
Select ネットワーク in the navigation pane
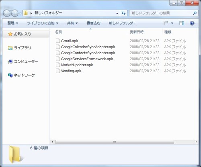pos(24,75)
